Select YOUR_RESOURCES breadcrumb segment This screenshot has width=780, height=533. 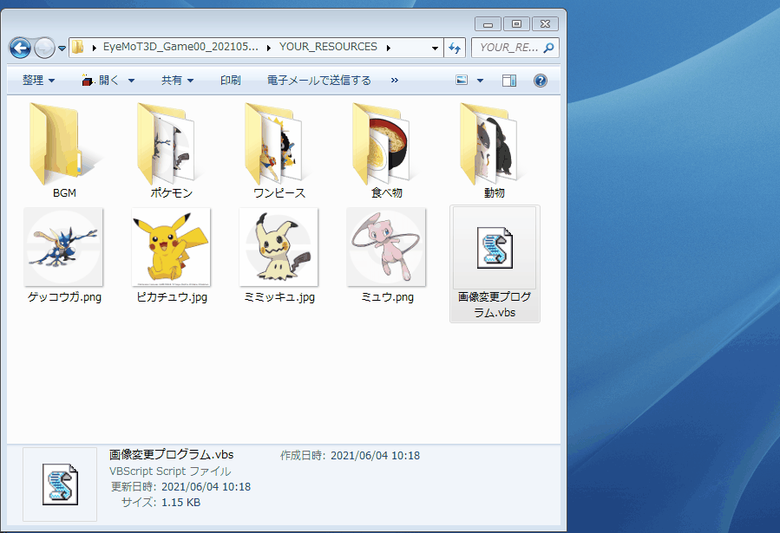coord(328,47)
